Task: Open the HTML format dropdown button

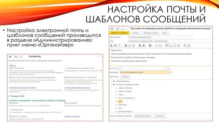Action: (165, 33)
